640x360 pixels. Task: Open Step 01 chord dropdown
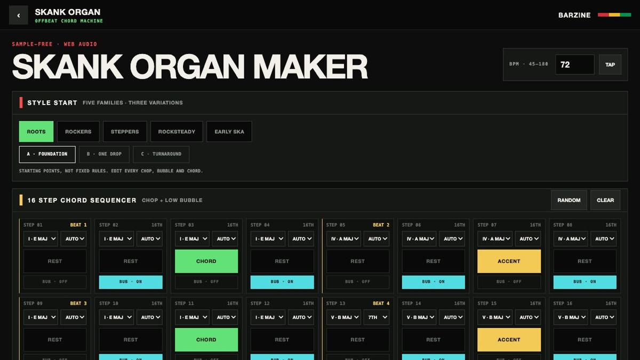coord(41,239)
